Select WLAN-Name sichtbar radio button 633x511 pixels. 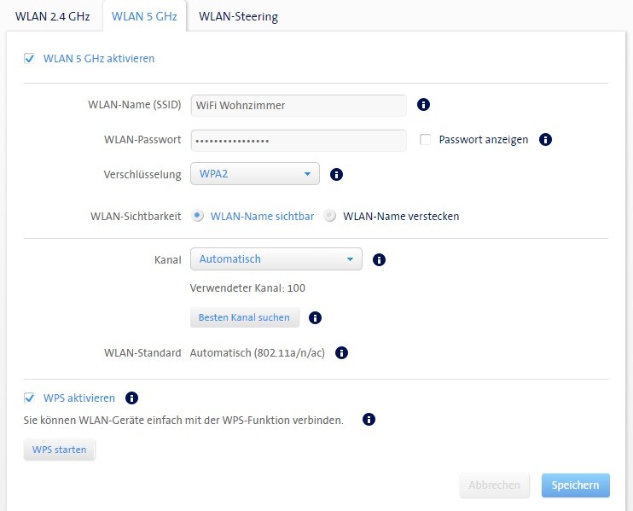tap(198, 217)
